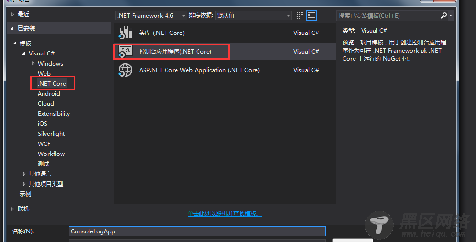Select the 其他项目类型 tree item label
476x242 pixels.
(46, 184)
